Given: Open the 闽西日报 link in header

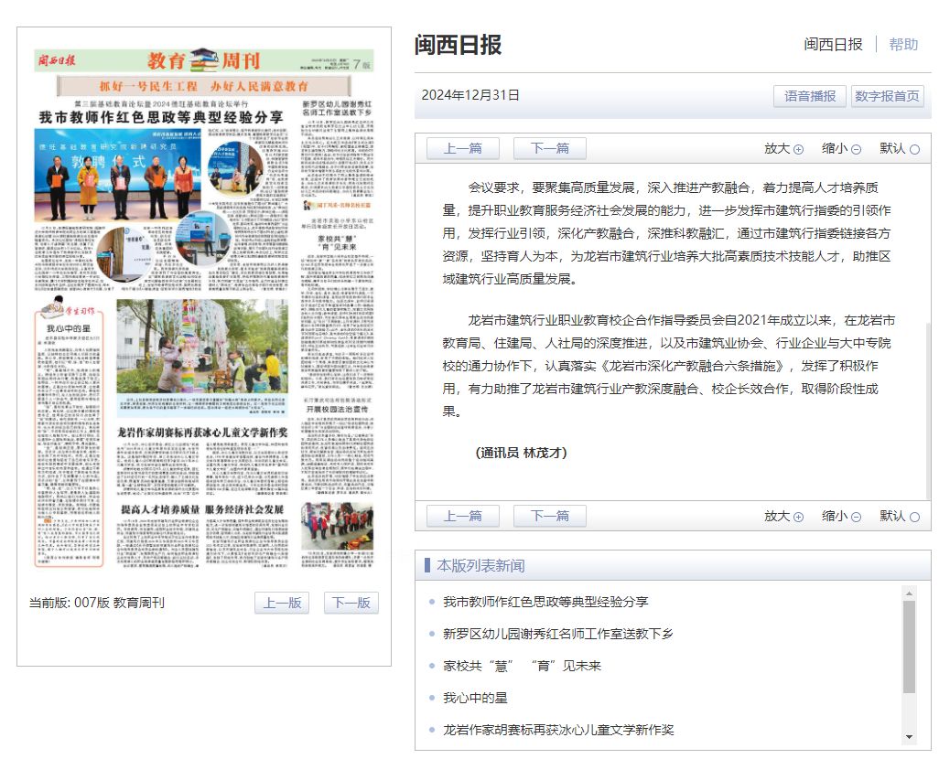Looking at the screenshot, I should (833, 44).
